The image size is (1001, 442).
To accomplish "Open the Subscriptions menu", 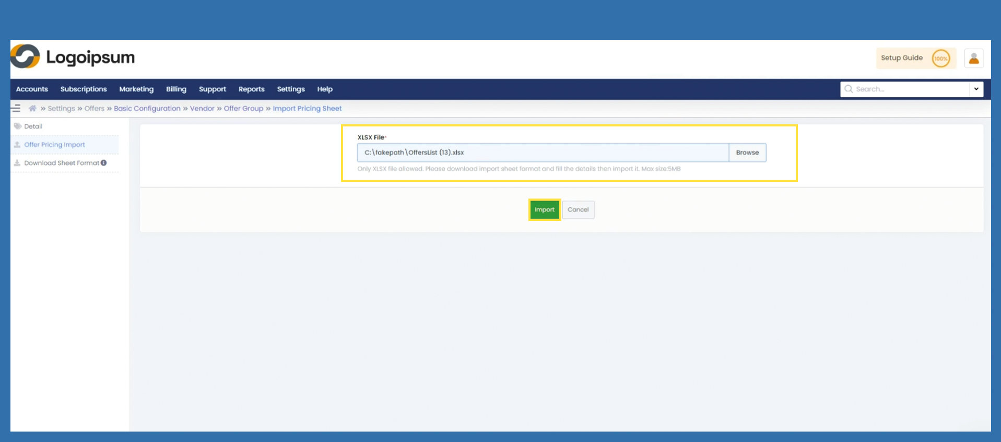I will click(x=84, y=89).
